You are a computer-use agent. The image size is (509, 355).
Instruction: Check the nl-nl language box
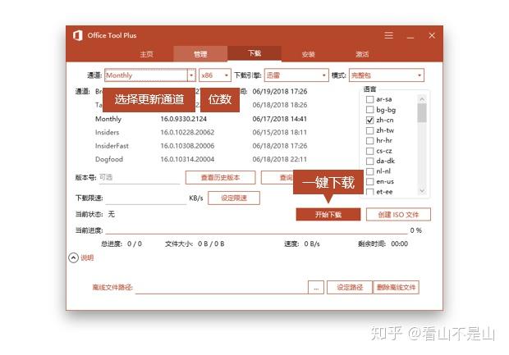pos(369,171)
